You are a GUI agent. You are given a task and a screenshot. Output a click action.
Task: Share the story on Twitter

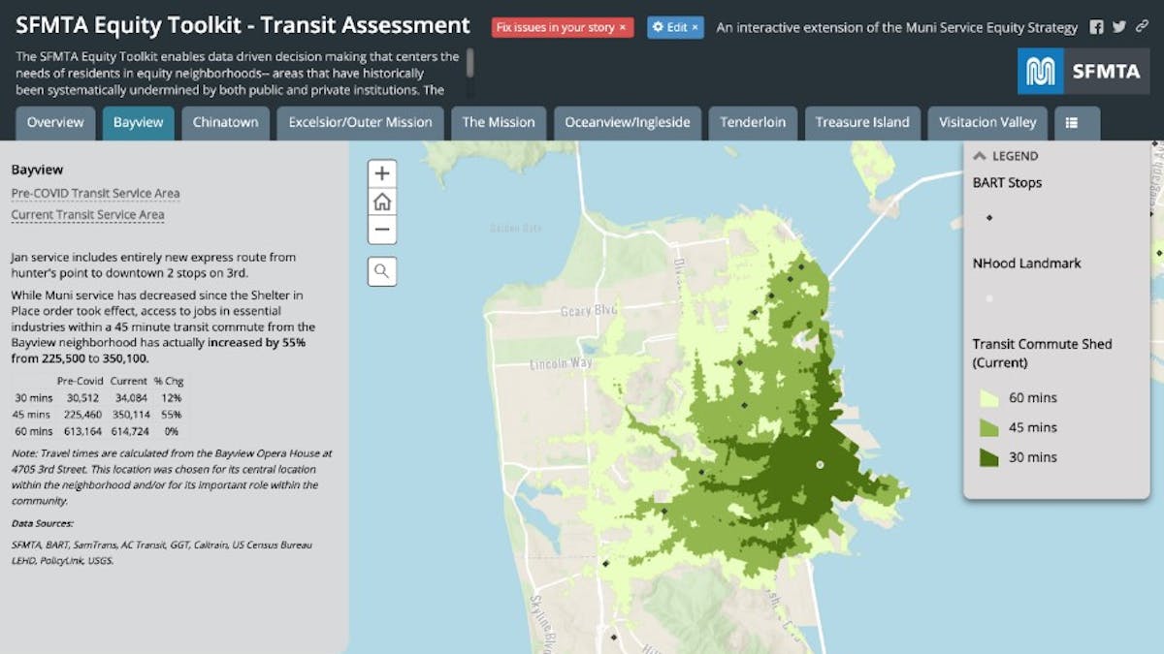(x=1120, y=28)
